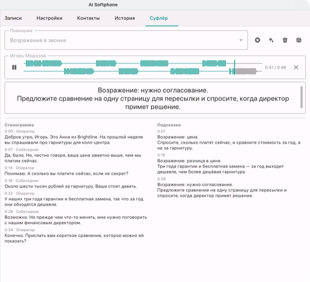The height and width of the screenshot is (282, 310).
Task: Click the Стенограмма heading
Action: [19, 125]
